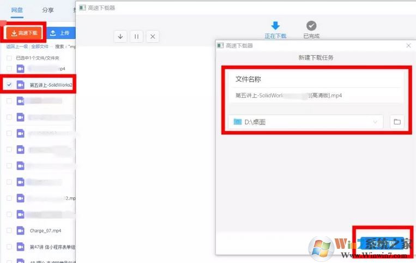Screen dimensions: 416x263
Task: Check the Charge_07.mp4 checkbox
Action: click(x=9, y=230)
